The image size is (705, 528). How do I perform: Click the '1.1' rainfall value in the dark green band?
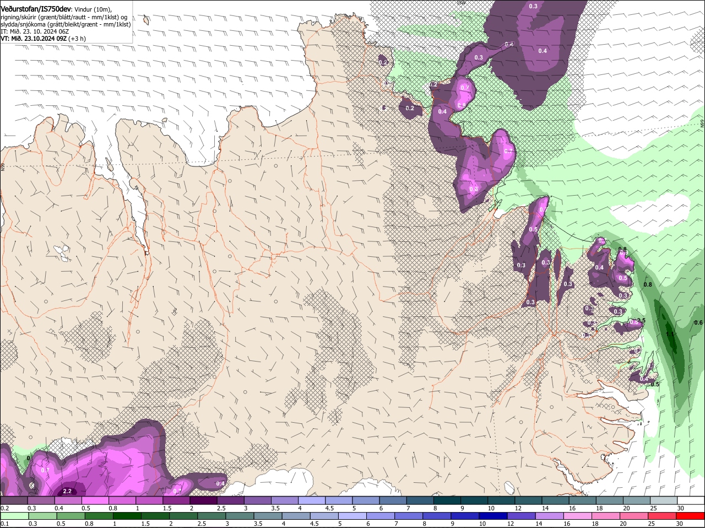(670, 334)
